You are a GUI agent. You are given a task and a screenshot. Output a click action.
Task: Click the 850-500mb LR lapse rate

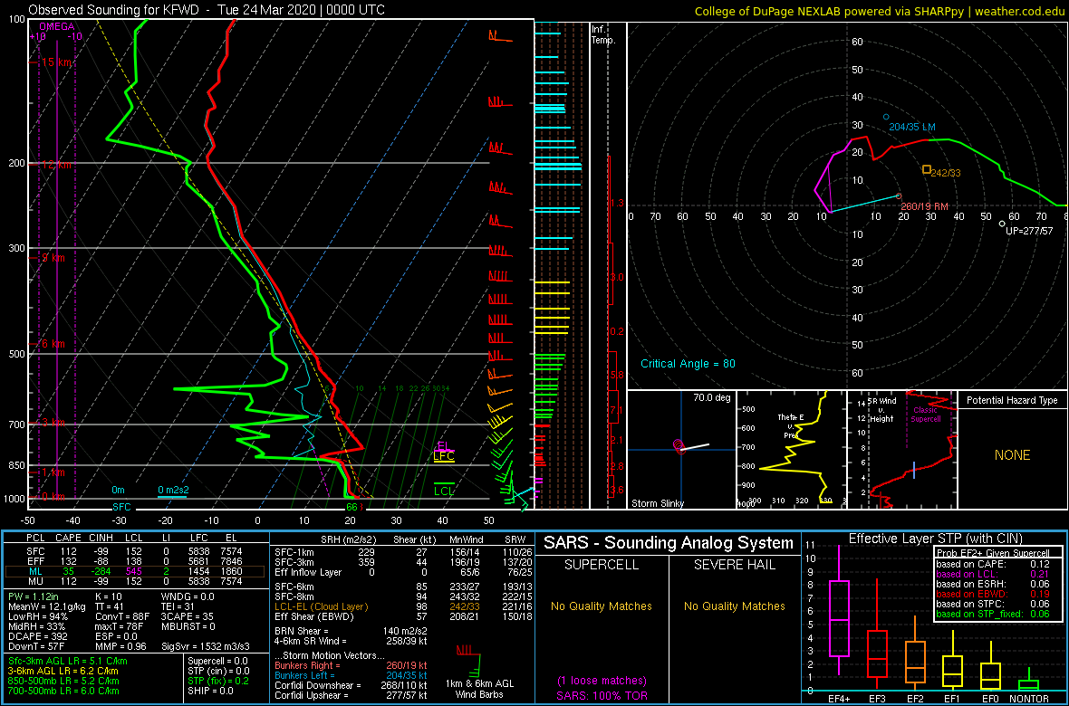coord(63,681)
